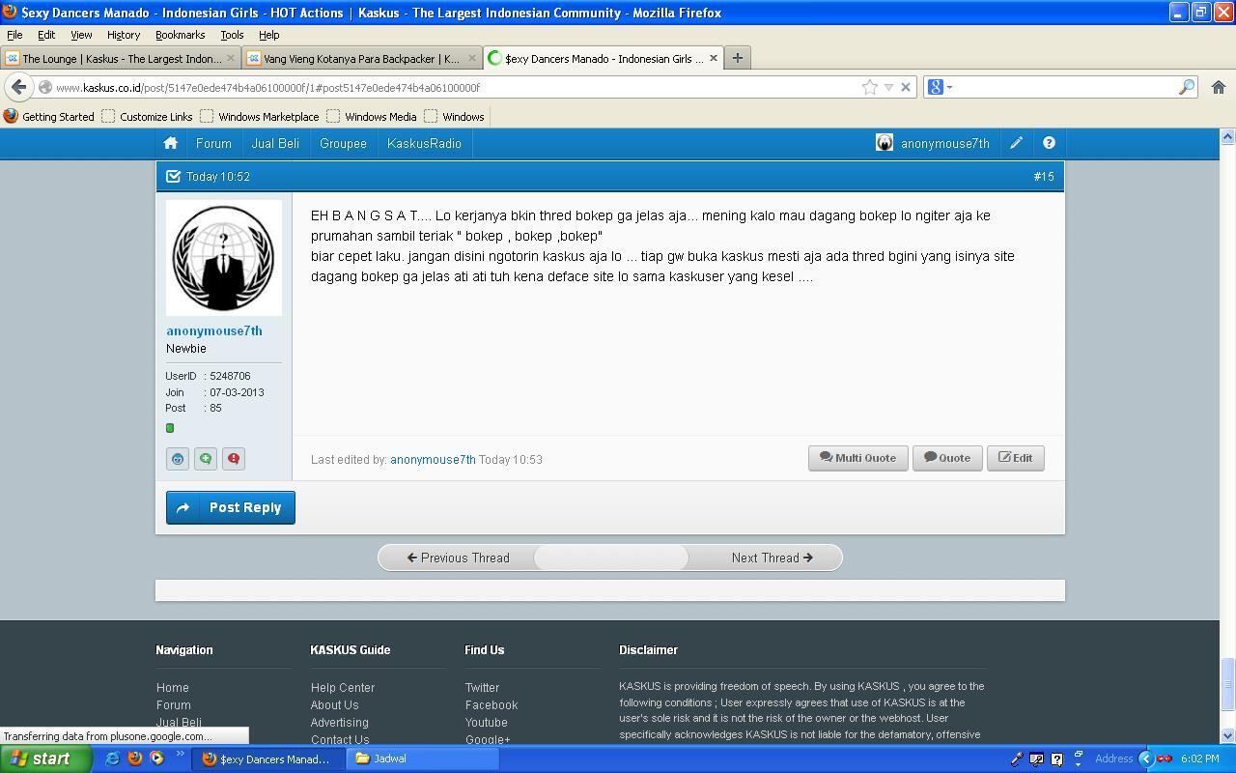The width and height of the screenshot is (1236, 773).
Task: Click the Edit button on post #15
Action: coord(1015,458)
